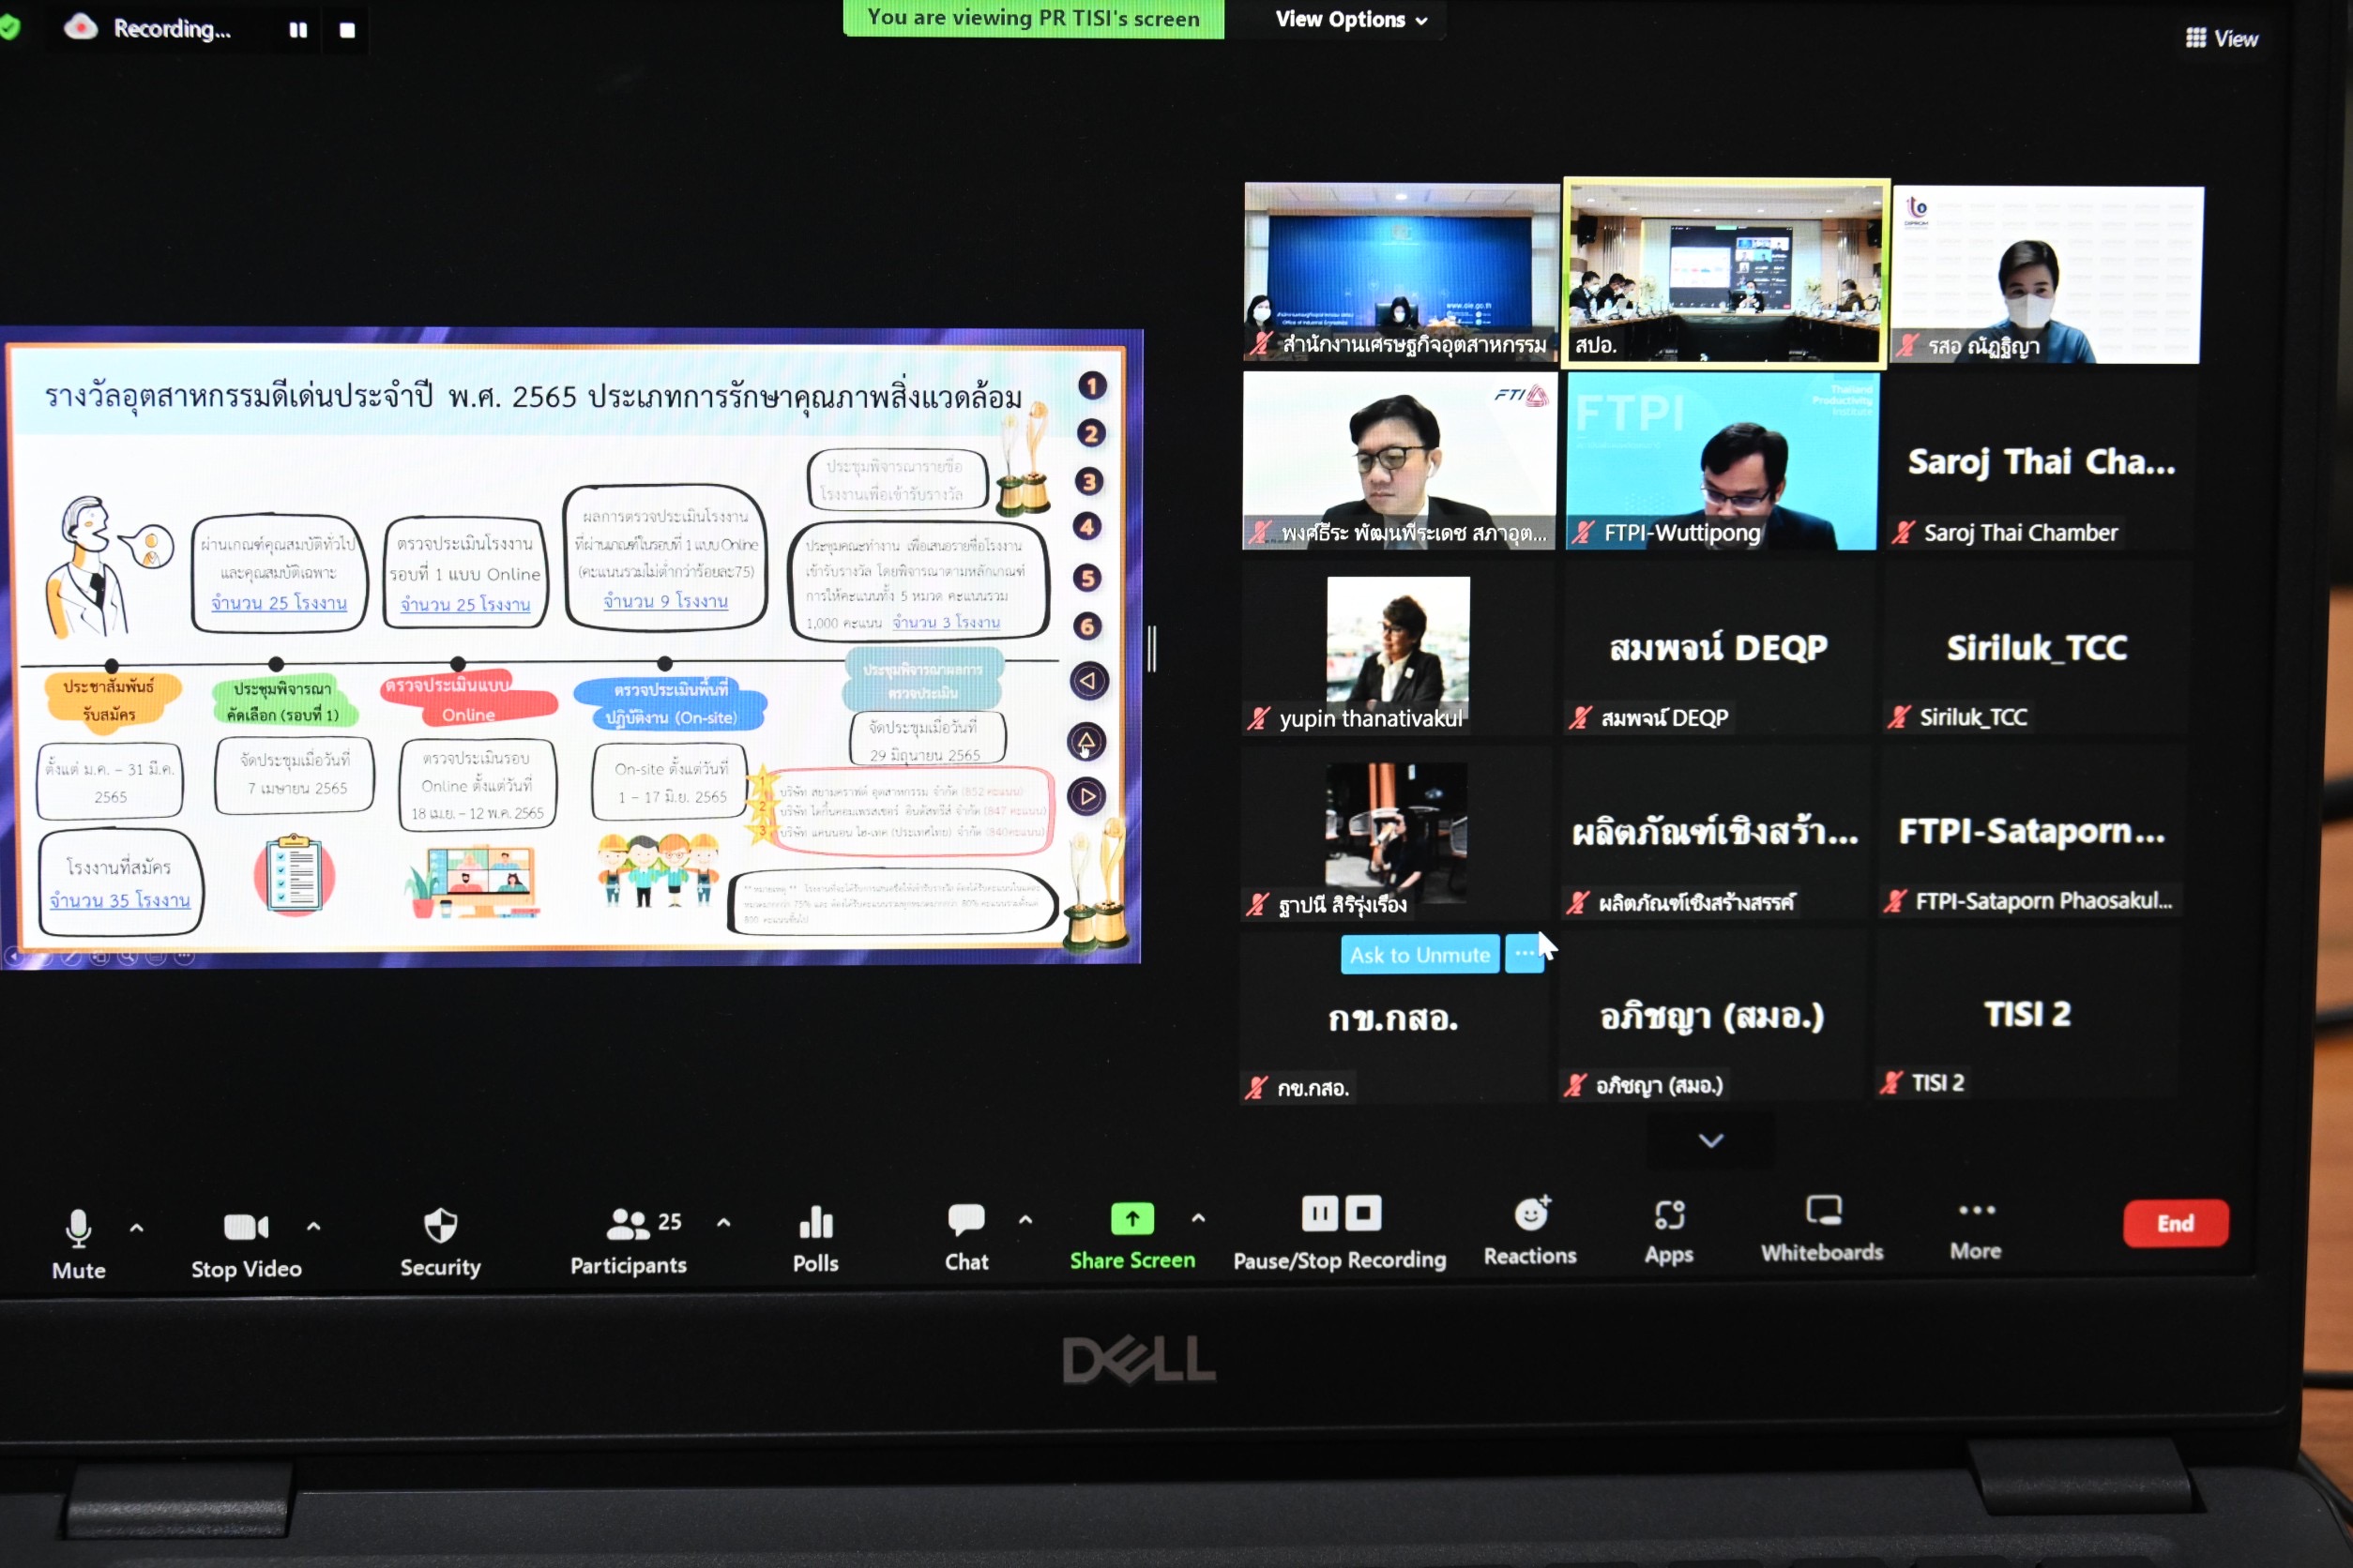Click the slide back arrow button
The image size is (2353, 1568).
pyautogui.click(x=1088, y=681)
